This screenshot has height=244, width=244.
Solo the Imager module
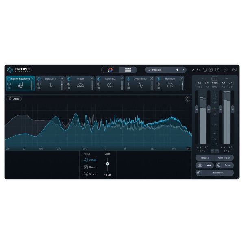click(x=69, y=84)
